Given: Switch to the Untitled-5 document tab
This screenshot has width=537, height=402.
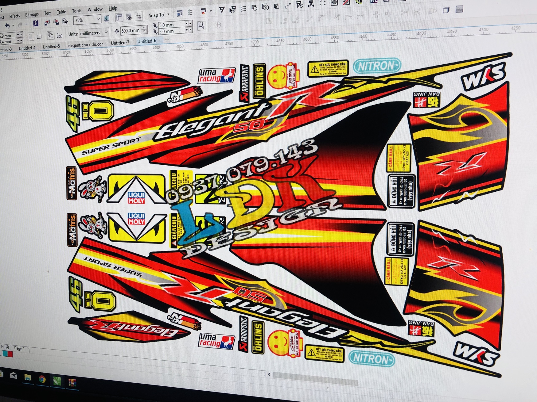Looking at the screenshot, I should [x=51, y=47].
